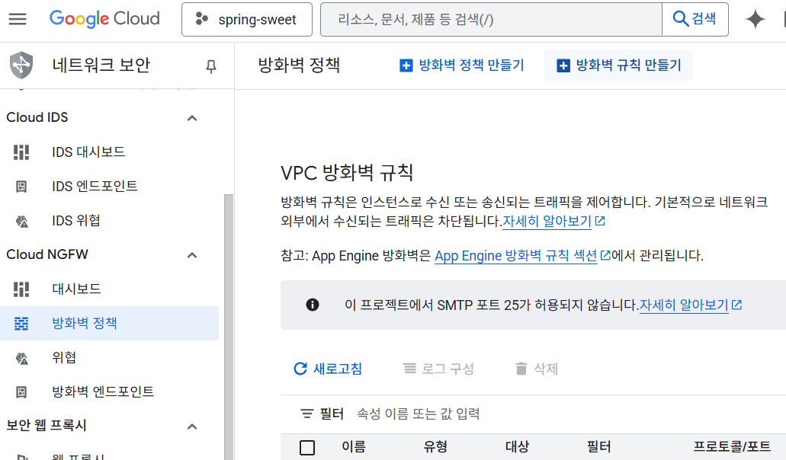
Task: Click the IDS 대시보드 icon
Action: click(x=21, y=152)
